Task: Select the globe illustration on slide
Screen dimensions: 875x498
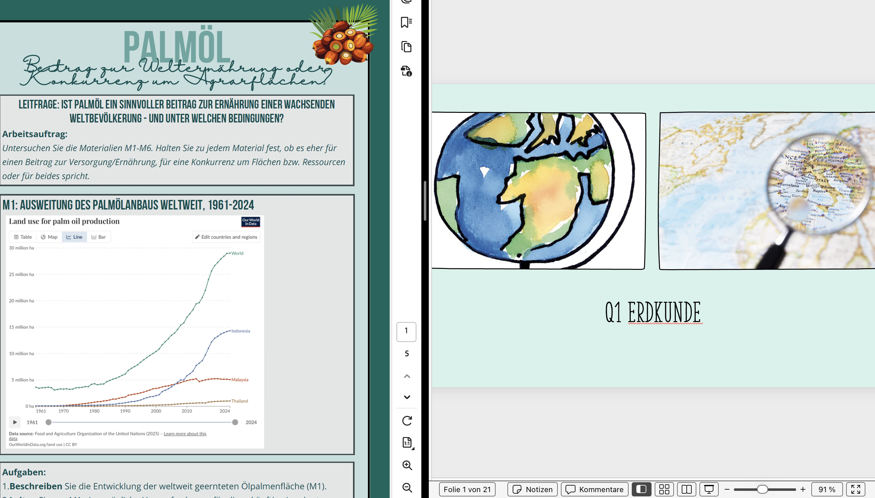Action: click(x=539, y=191)
